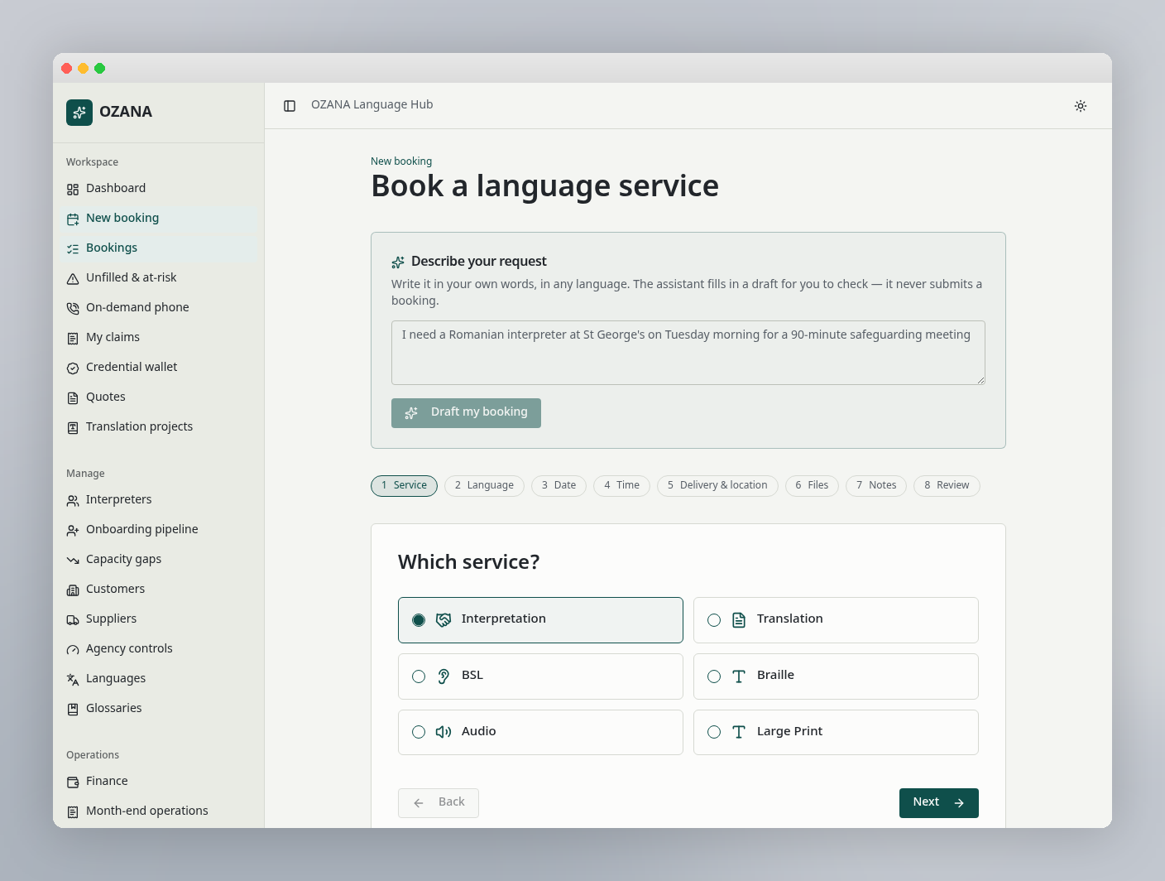Click the Quotes file icon

coord(73,398)
